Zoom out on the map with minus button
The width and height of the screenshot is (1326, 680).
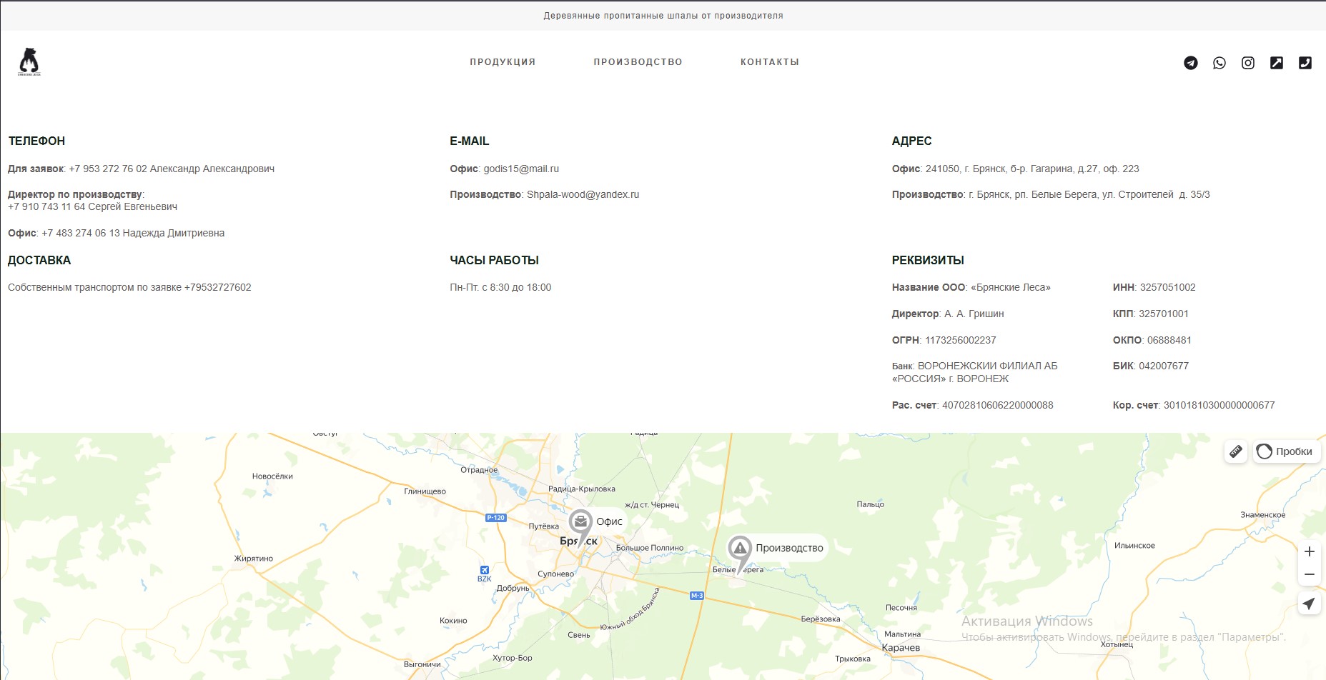point(1310,574)
